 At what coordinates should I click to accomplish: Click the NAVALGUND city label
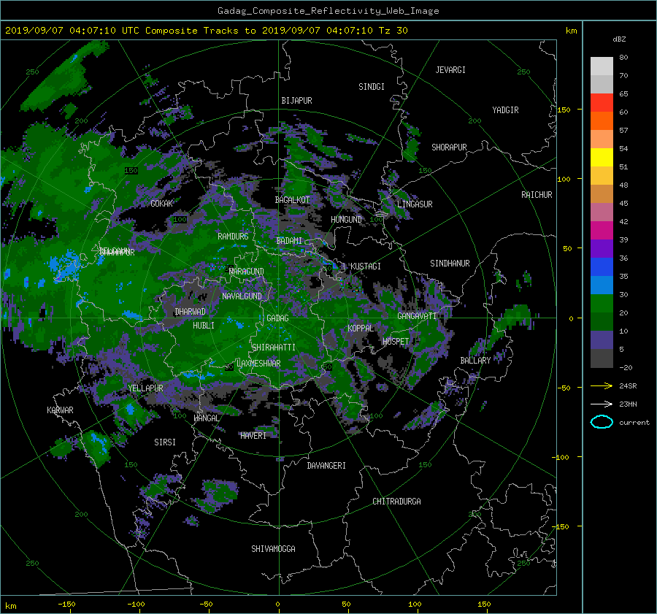[x=242, y=296]
